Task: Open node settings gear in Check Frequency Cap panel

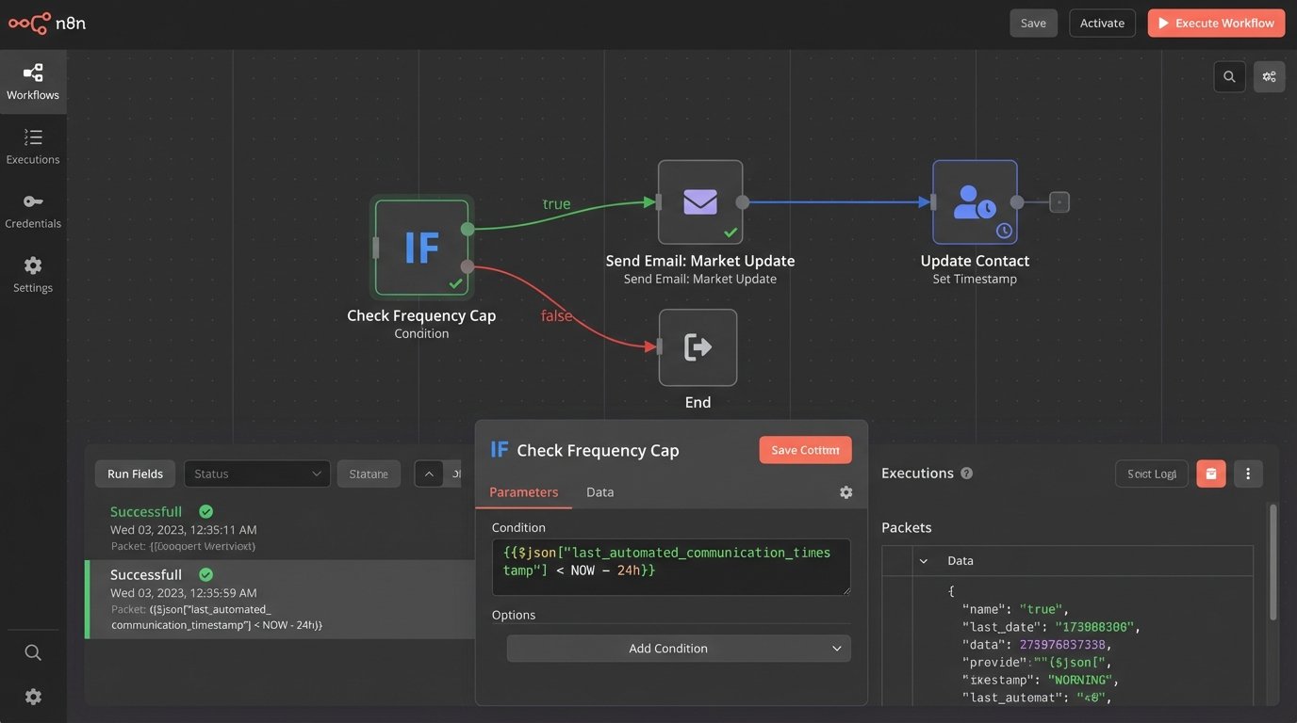Action: point(846,492)
